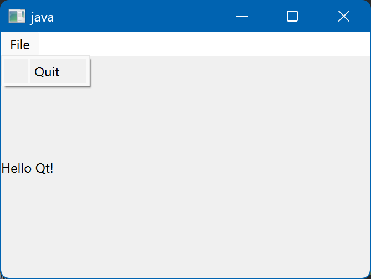Click the word "Qt!" in the label
This screenshot has width=371, height=279.
[x=44, y=168]
